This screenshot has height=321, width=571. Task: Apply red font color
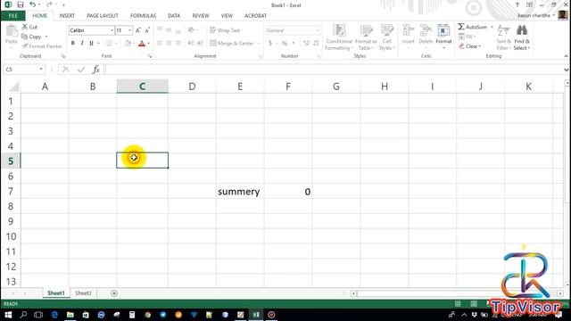click(x=142, y=44)
